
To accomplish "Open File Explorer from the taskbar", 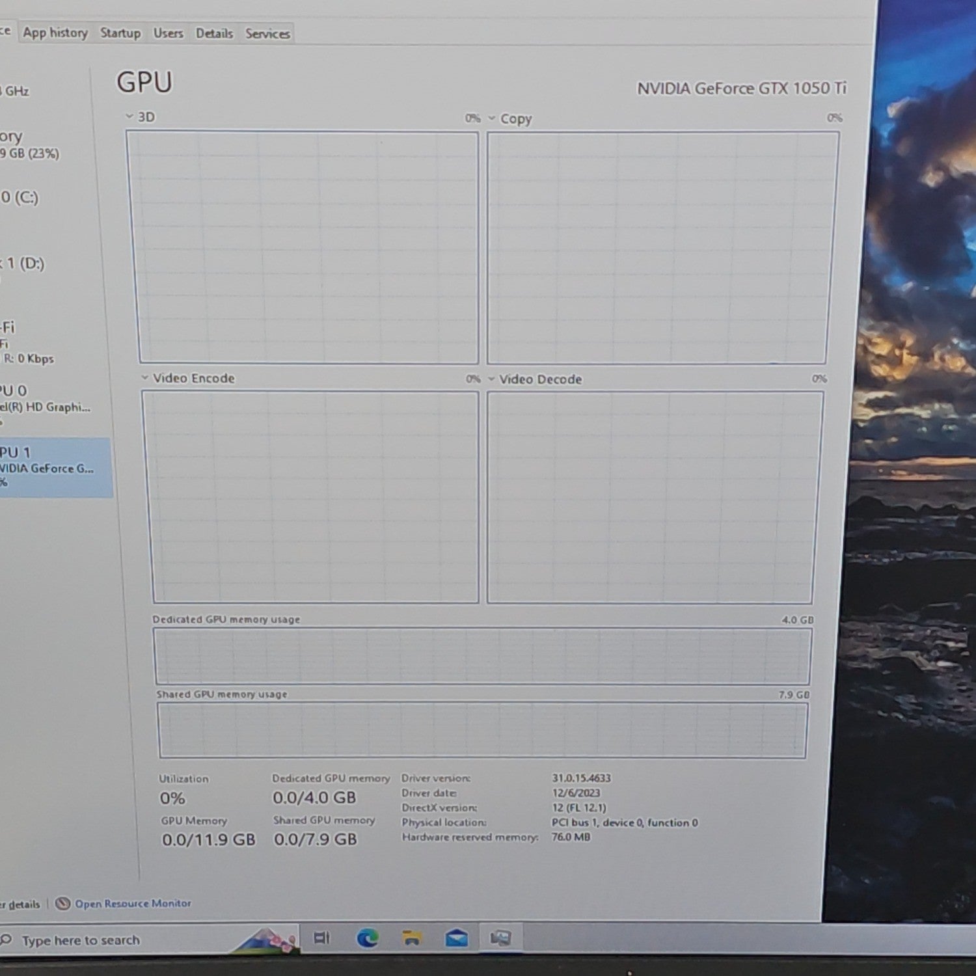I will [x=411, y=938].
